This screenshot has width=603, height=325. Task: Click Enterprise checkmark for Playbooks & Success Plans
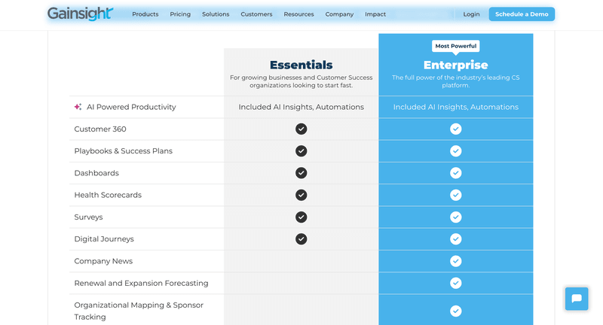pos(455,151)
